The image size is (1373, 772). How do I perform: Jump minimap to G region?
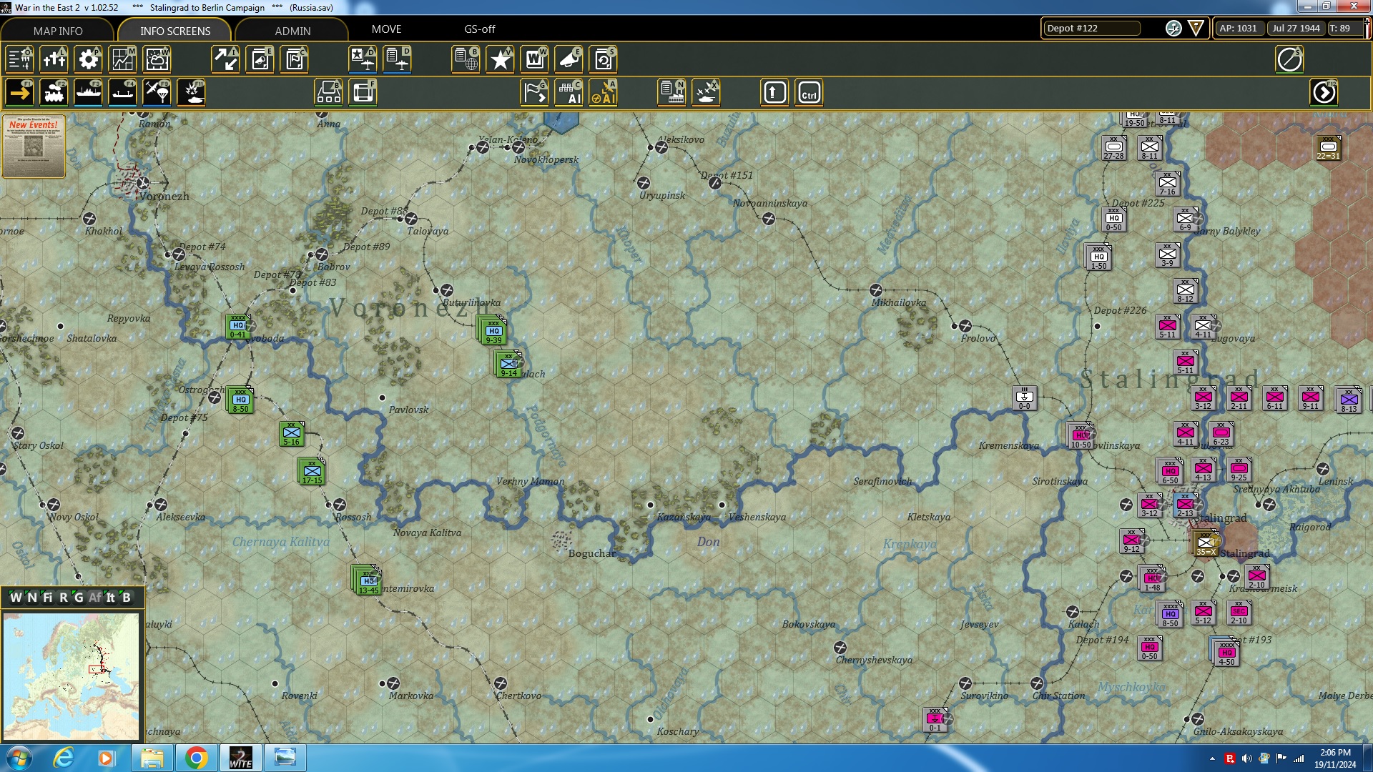(x=79, y=598)
